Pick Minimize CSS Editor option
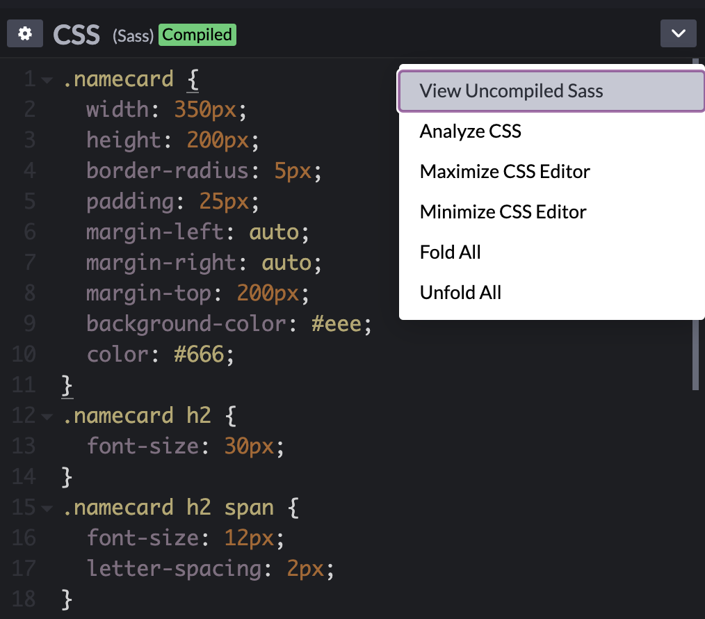 [503, 212]
